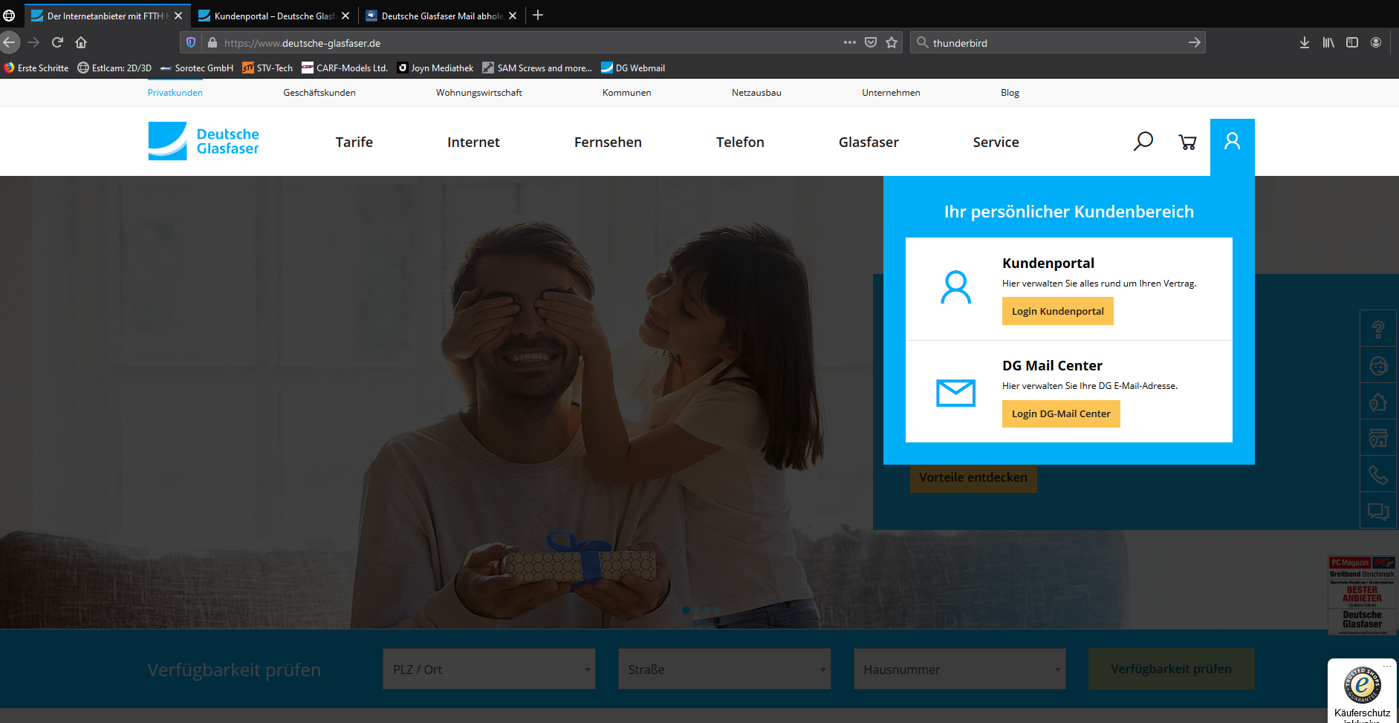Open the browser downloads panel
The height and width of the screenshot is (723, 1399).
pos(1305,42)
